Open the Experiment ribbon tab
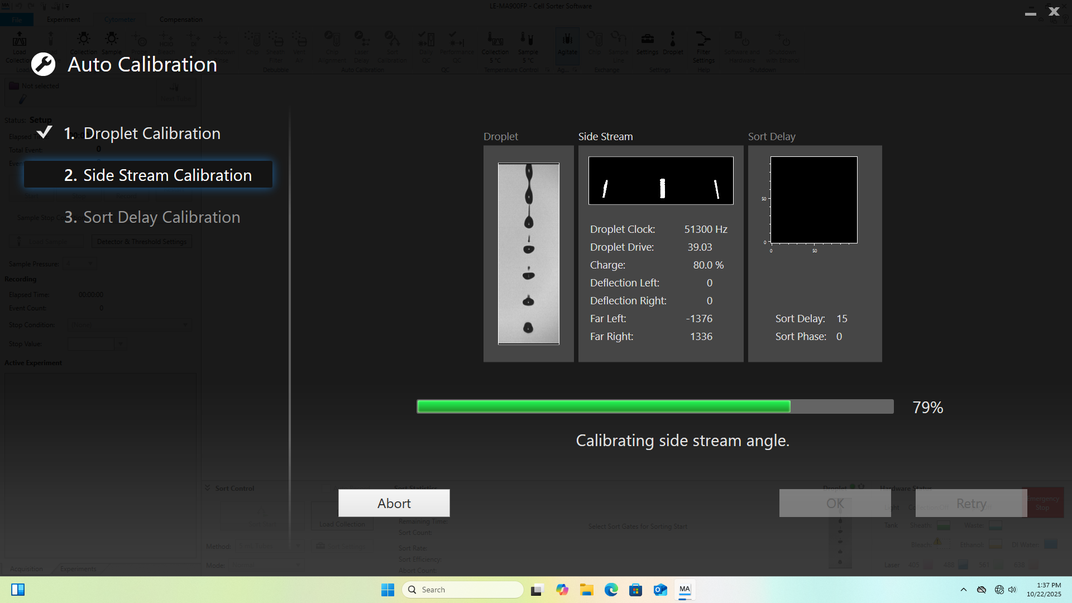The image size is (1072, 603). click(x=63, y=20)
